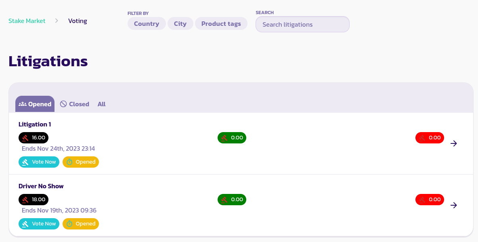Switch to the Closed tab
The height and width of the screenshot is (242, 478).
coord(75,104)
